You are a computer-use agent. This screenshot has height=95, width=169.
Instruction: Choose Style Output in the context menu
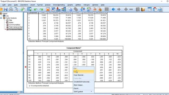coord(83,85)
